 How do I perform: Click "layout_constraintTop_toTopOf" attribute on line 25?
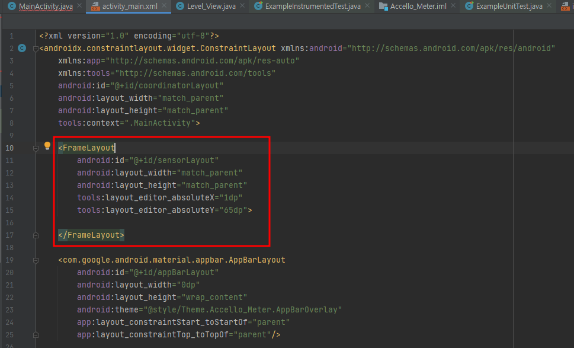162,334
